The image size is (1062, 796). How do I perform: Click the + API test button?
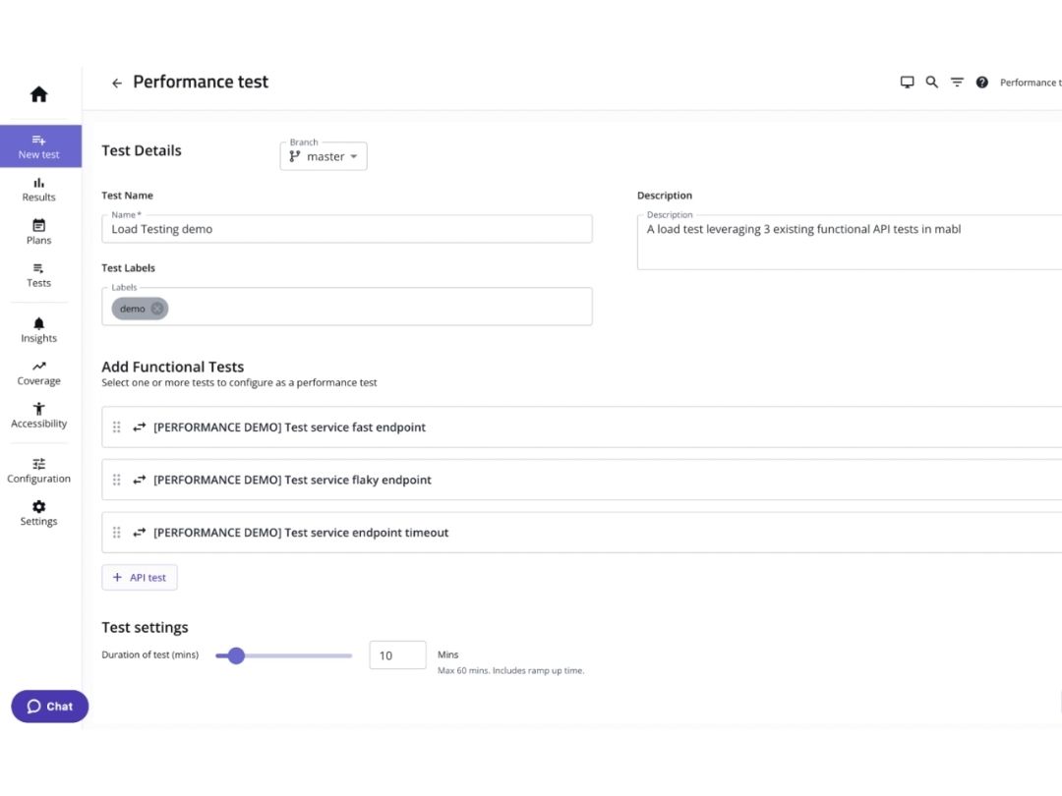coord(140,578)
